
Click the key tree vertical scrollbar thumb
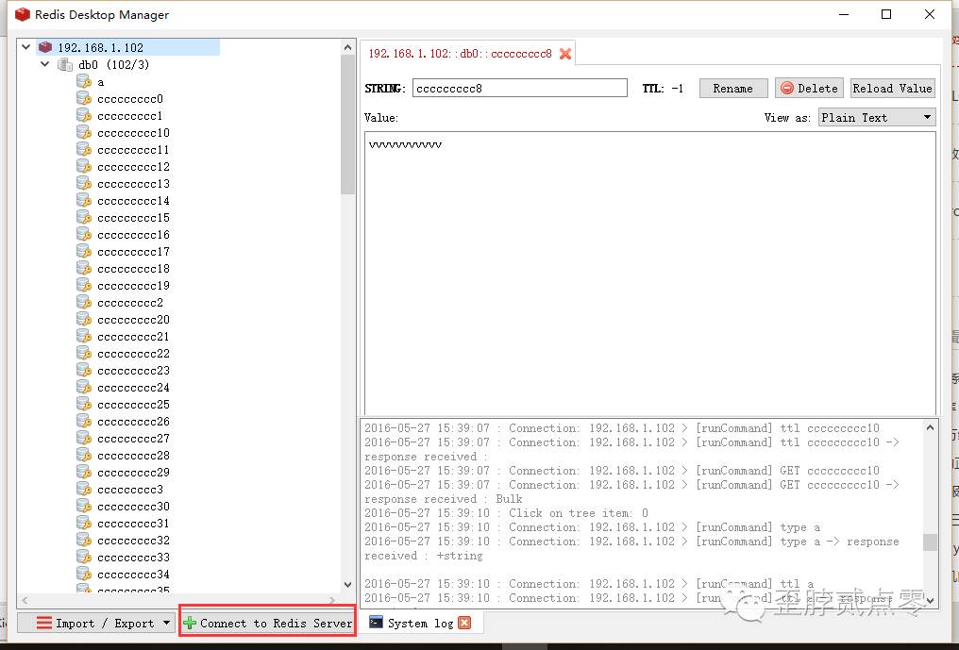(x=347, y=125)
